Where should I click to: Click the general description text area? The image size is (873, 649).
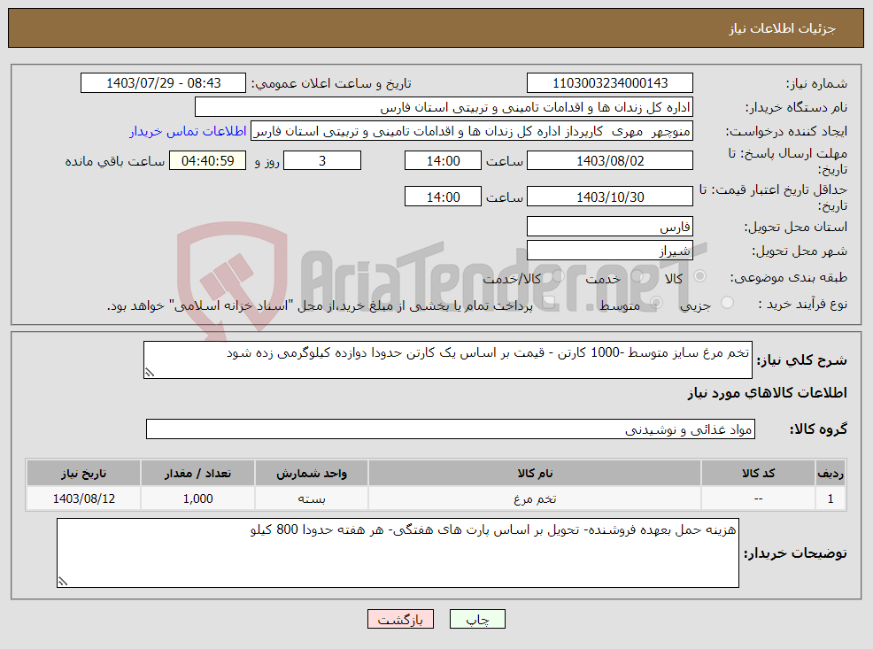[448, 360]
